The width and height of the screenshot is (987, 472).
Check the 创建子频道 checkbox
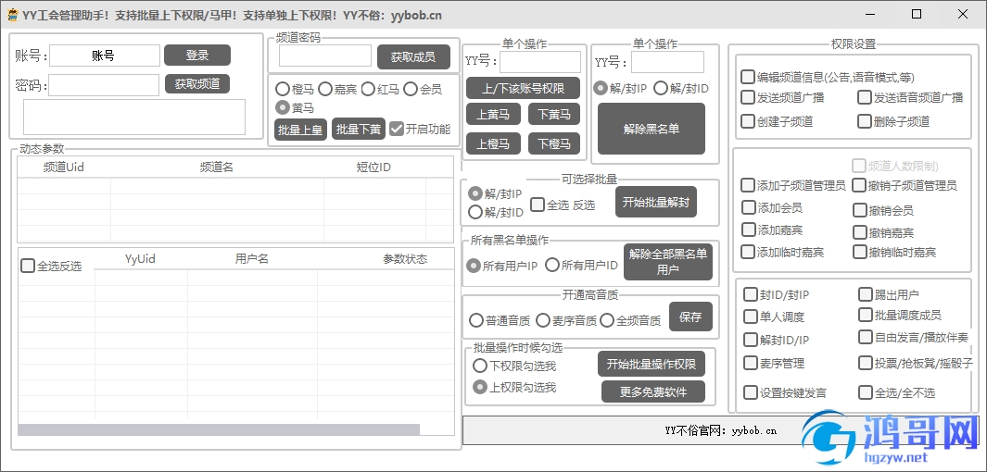[747, 120]
